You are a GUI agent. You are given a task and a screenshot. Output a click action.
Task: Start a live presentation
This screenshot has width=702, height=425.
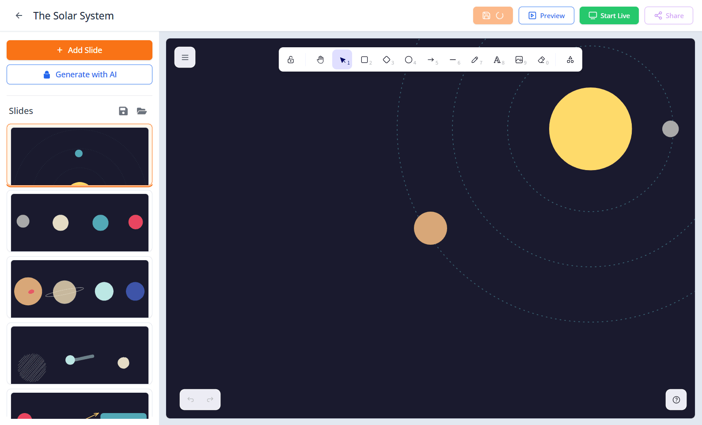(609, 15)
